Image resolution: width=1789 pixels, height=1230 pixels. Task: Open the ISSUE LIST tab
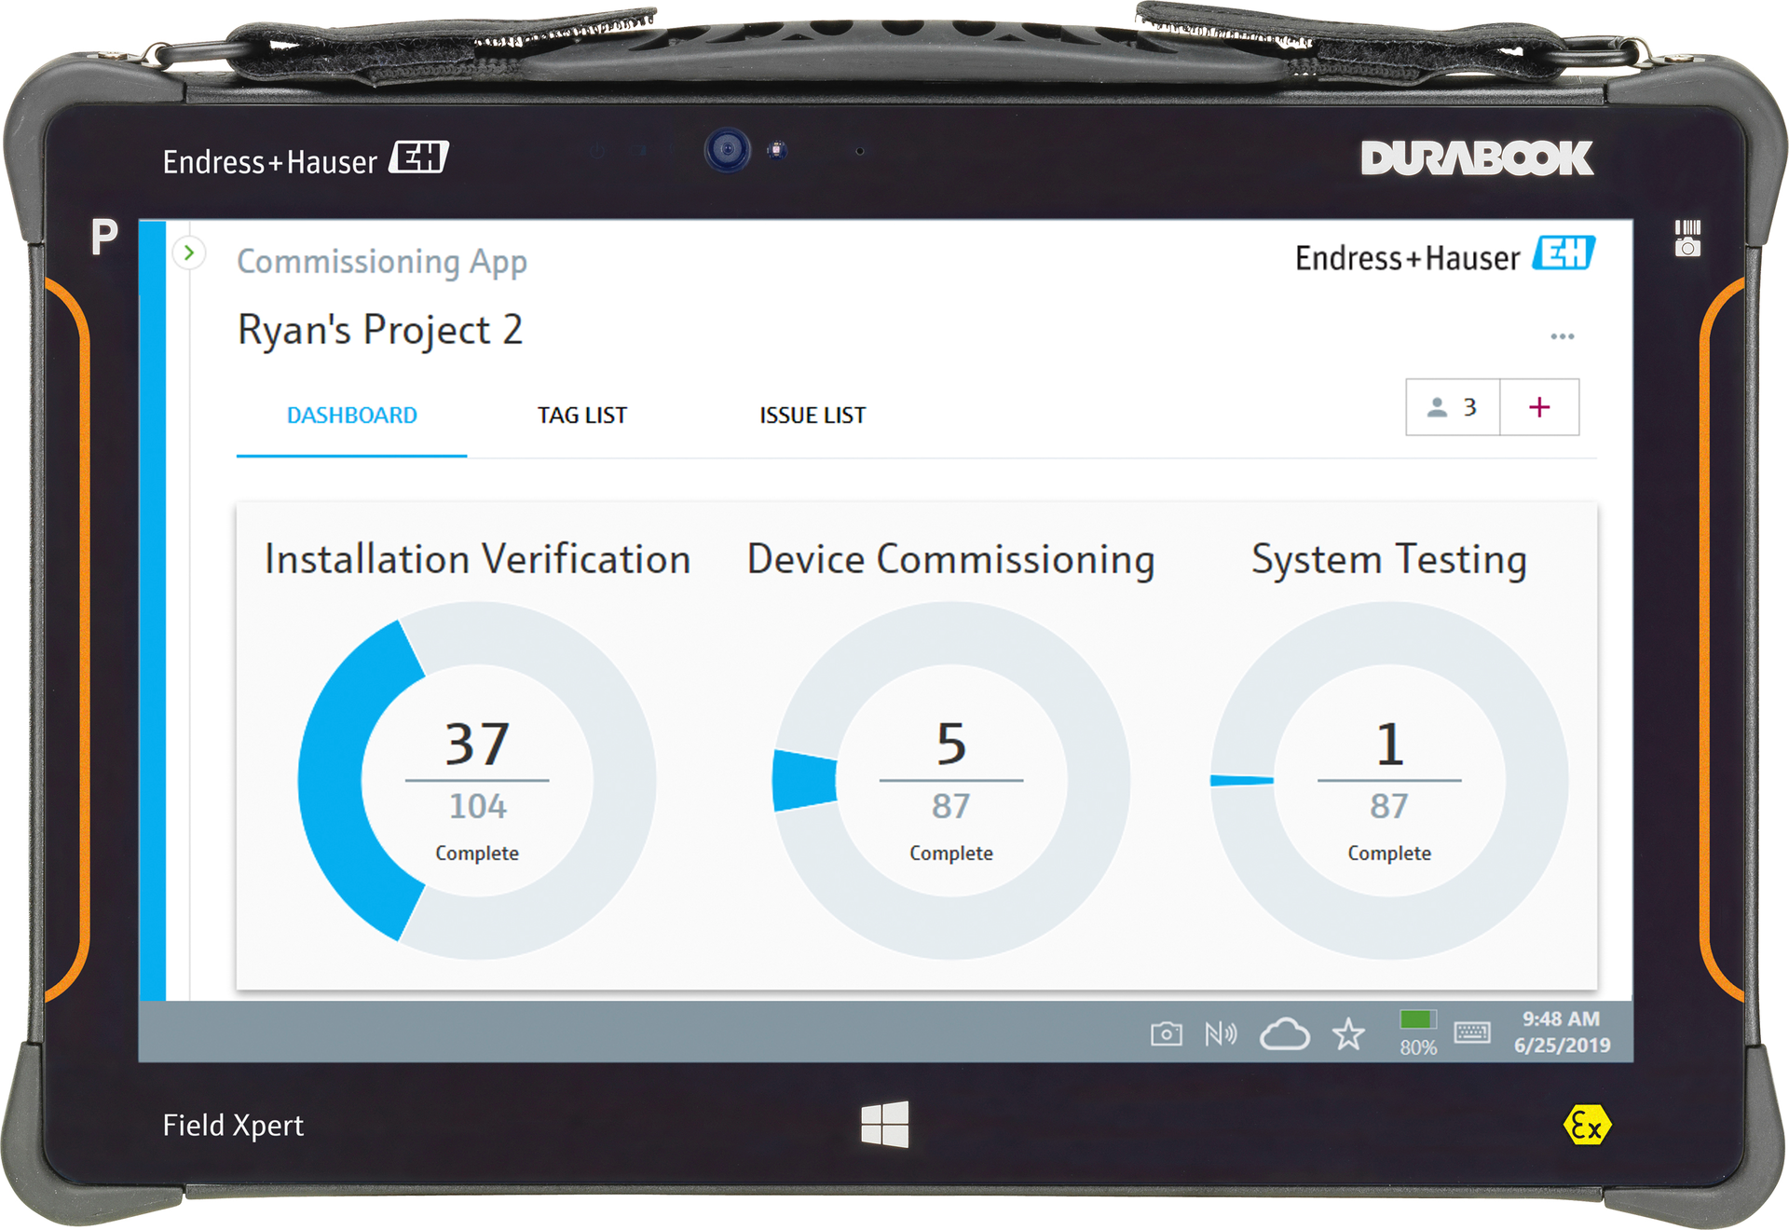pyautogui.click(x=811, y=415)
